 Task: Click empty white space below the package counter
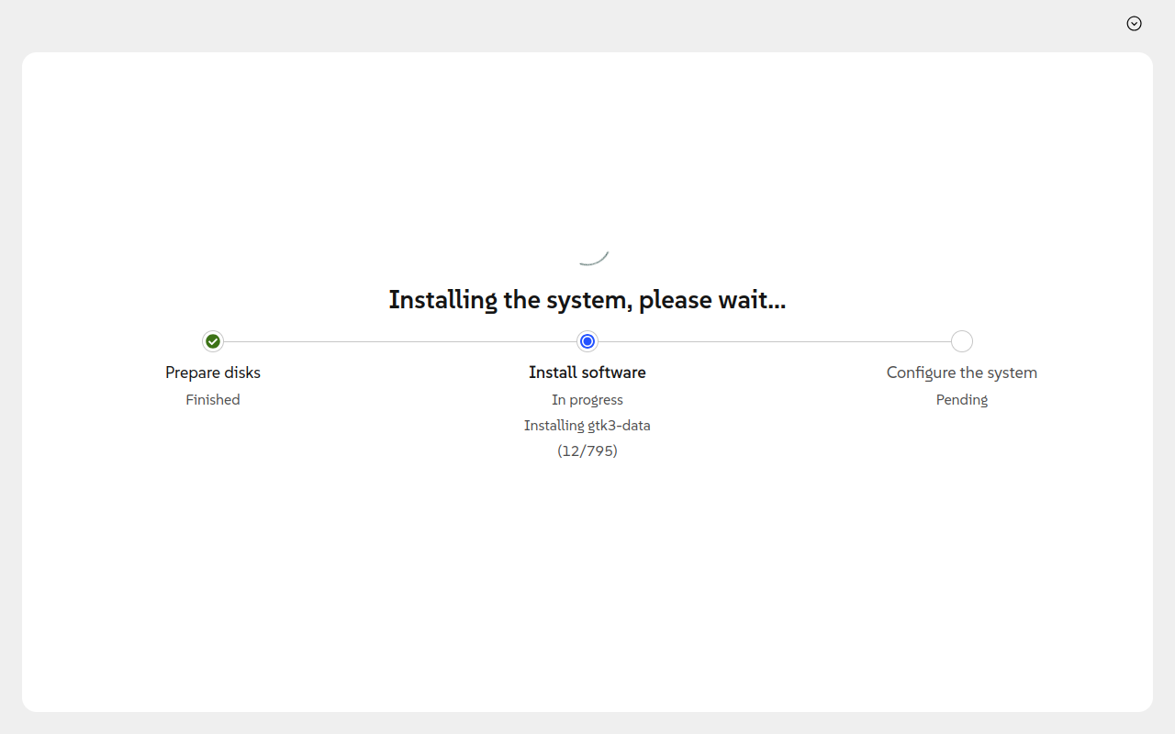pyautogui.click(x=587, y=569)
